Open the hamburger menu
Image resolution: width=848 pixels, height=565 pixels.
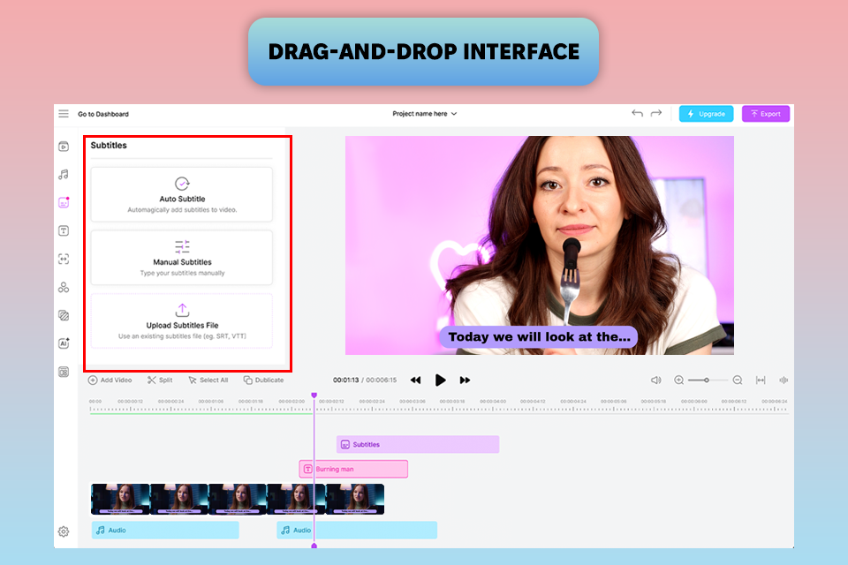click(64, 114)
